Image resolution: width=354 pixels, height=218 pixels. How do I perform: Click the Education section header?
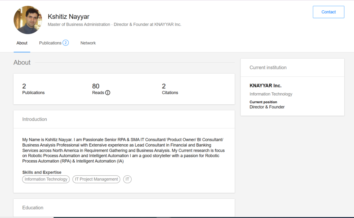pyautogui.click(x=33, y=208)
